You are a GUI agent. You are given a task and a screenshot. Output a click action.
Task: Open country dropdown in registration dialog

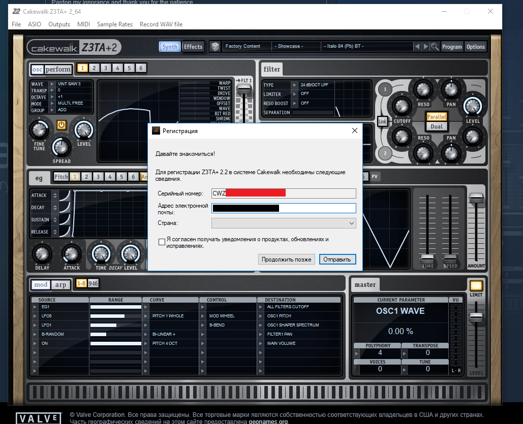(x=284, y=223)
